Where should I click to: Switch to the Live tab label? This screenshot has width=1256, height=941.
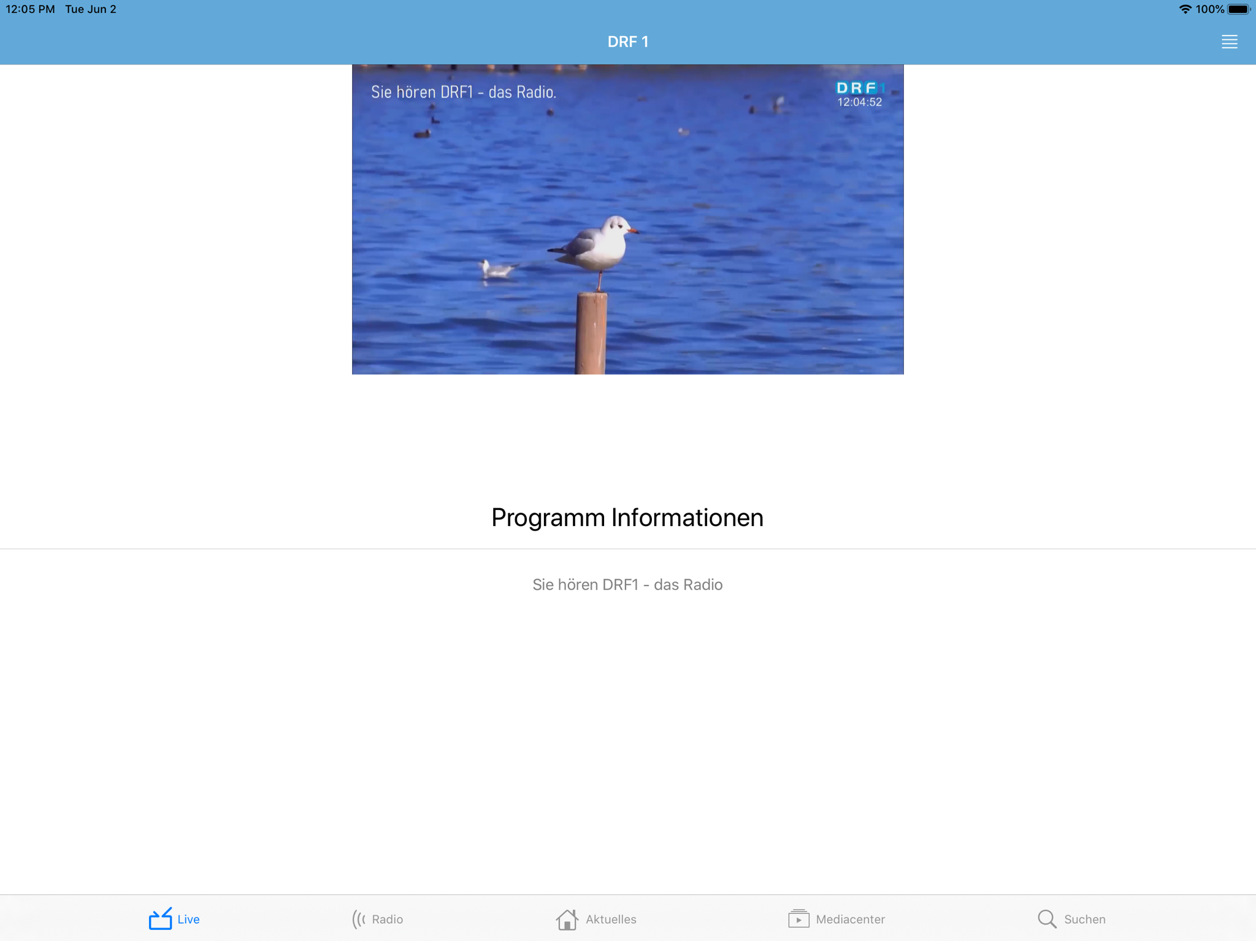click(x=188, y=919)
